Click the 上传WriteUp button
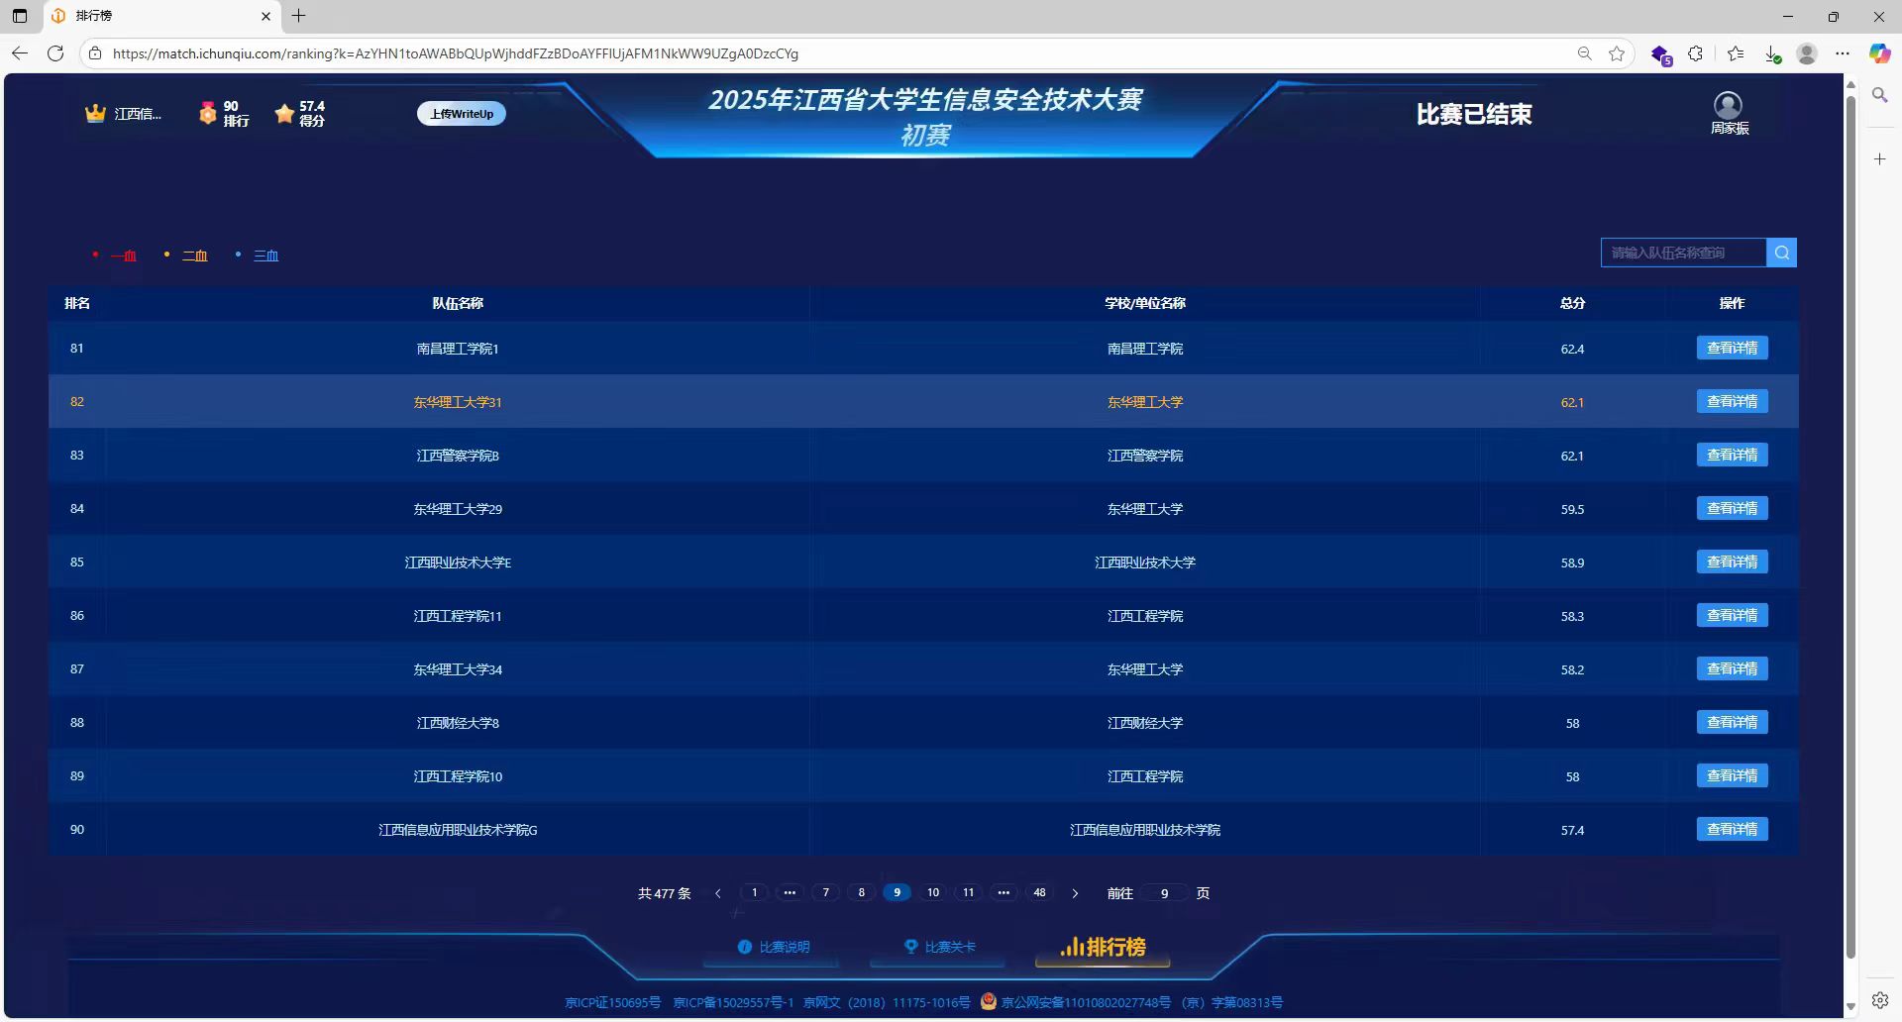Viewport: 1902px width, 1022px height. click(461, 114)
